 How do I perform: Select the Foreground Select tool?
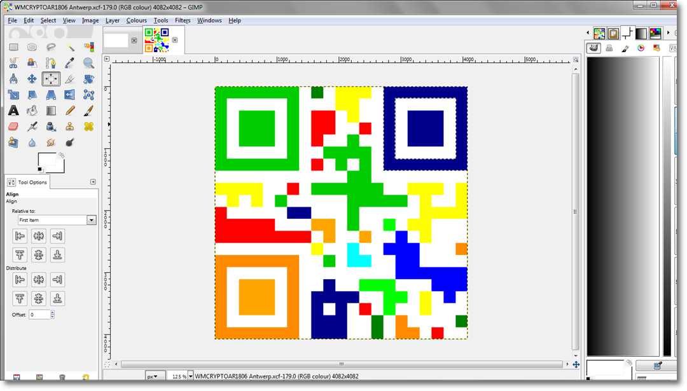(32, 63)
